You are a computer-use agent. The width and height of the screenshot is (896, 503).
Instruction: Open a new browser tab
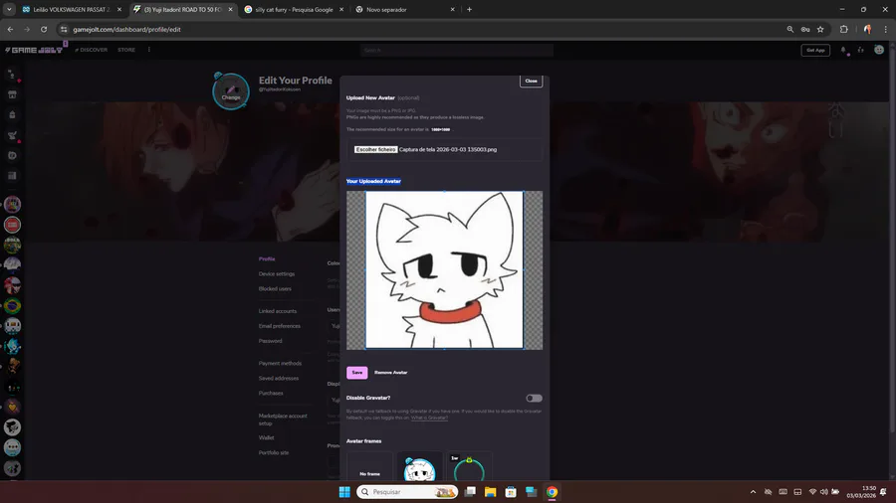click(469, 10)
